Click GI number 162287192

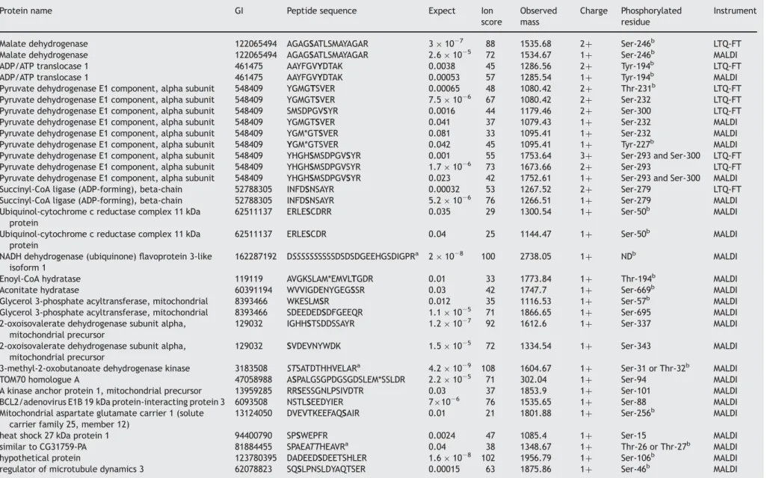[256, 256]
